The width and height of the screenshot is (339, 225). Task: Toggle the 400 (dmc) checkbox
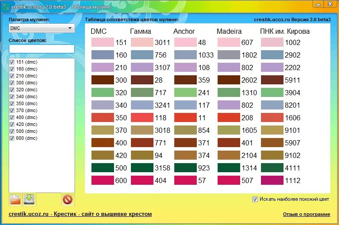point(12,117)
